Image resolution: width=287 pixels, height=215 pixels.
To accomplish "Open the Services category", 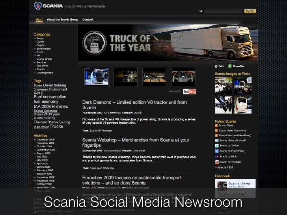I will [41, 62].
